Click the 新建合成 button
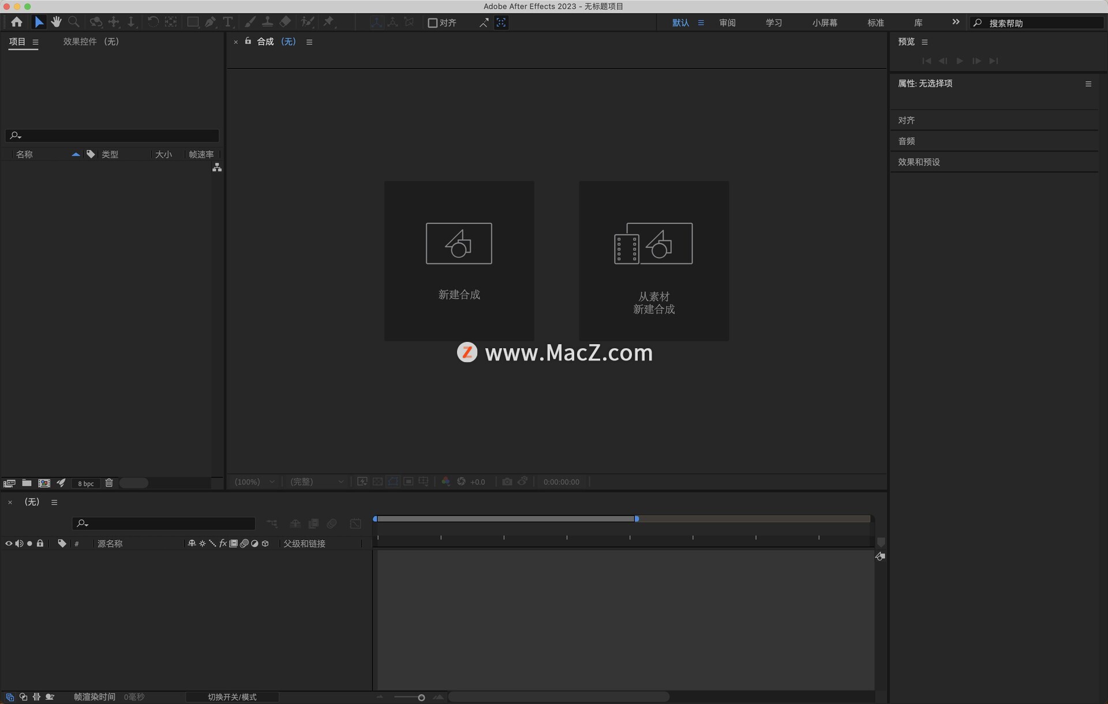The image size is (1108, 704). point(459,261)
